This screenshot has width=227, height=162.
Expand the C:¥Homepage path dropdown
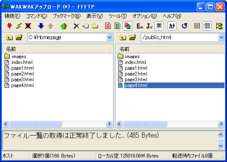tap(110, 38)
